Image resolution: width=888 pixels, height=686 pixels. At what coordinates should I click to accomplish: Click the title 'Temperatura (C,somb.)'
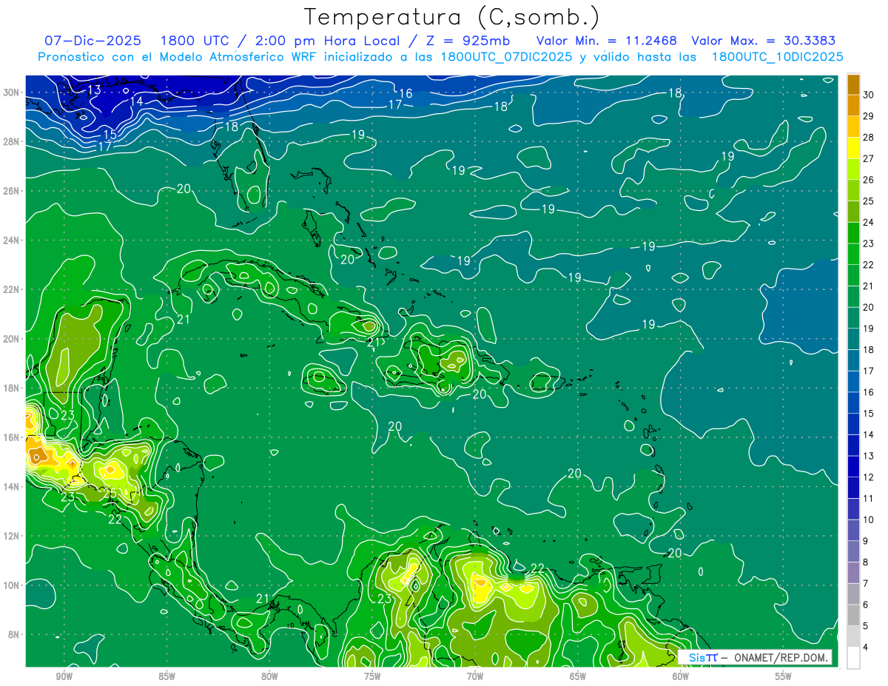click(452, 18)
